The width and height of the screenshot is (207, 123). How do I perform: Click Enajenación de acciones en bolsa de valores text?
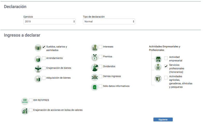(58, 110)
